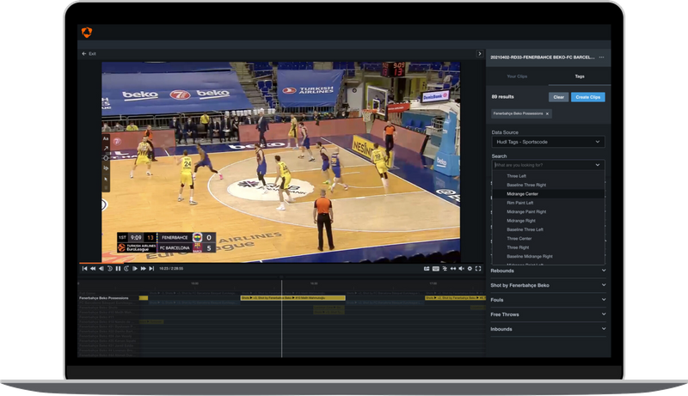Click the fast-forward double-arrow button
This screenshot has width=688, height=396.
(143, 269)
